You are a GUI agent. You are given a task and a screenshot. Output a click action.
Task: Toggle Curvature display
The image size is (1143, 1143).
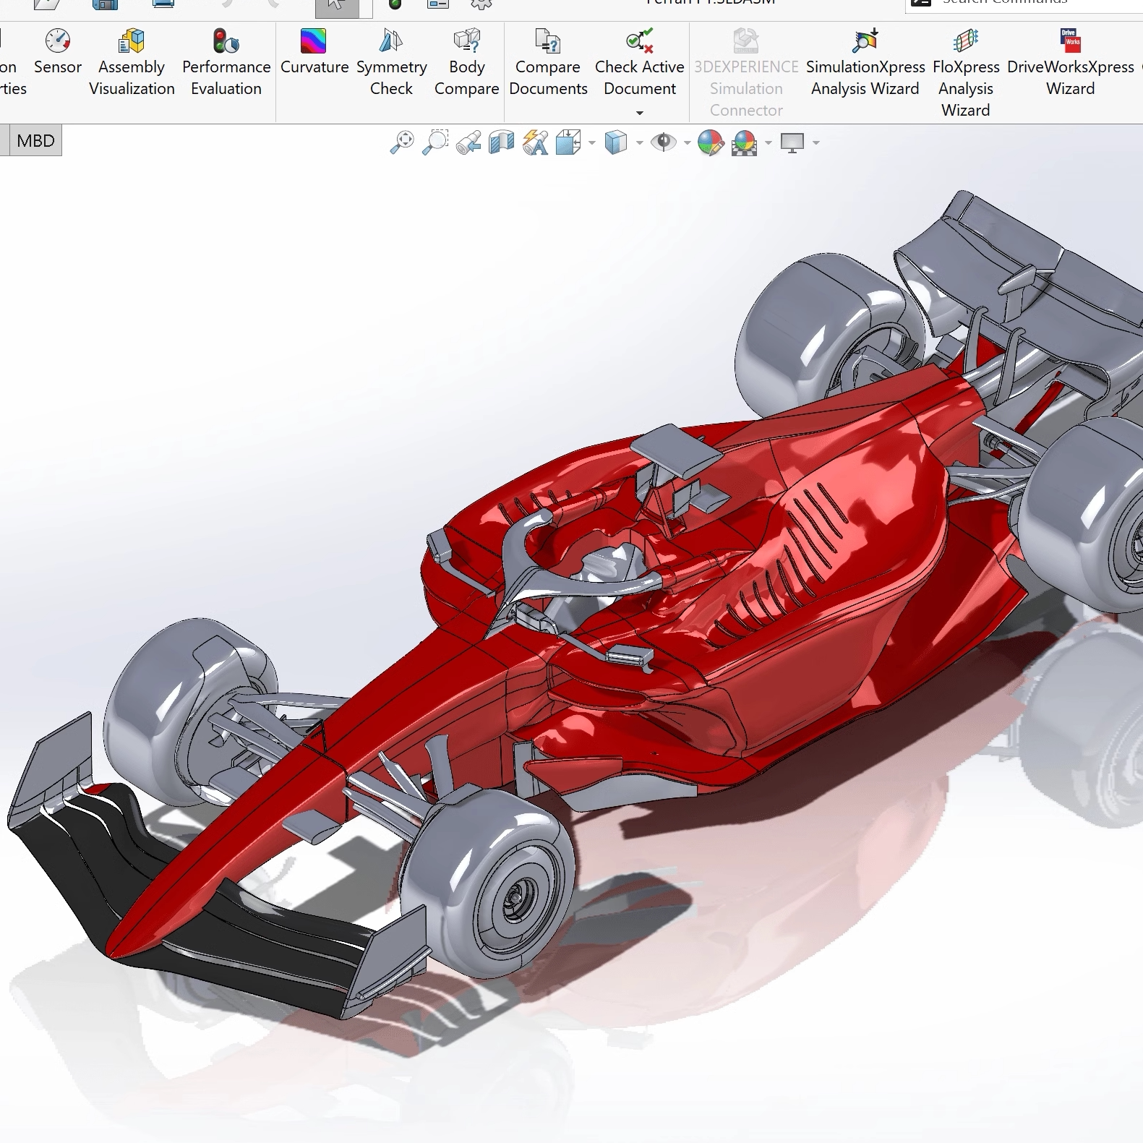[314, 53]
